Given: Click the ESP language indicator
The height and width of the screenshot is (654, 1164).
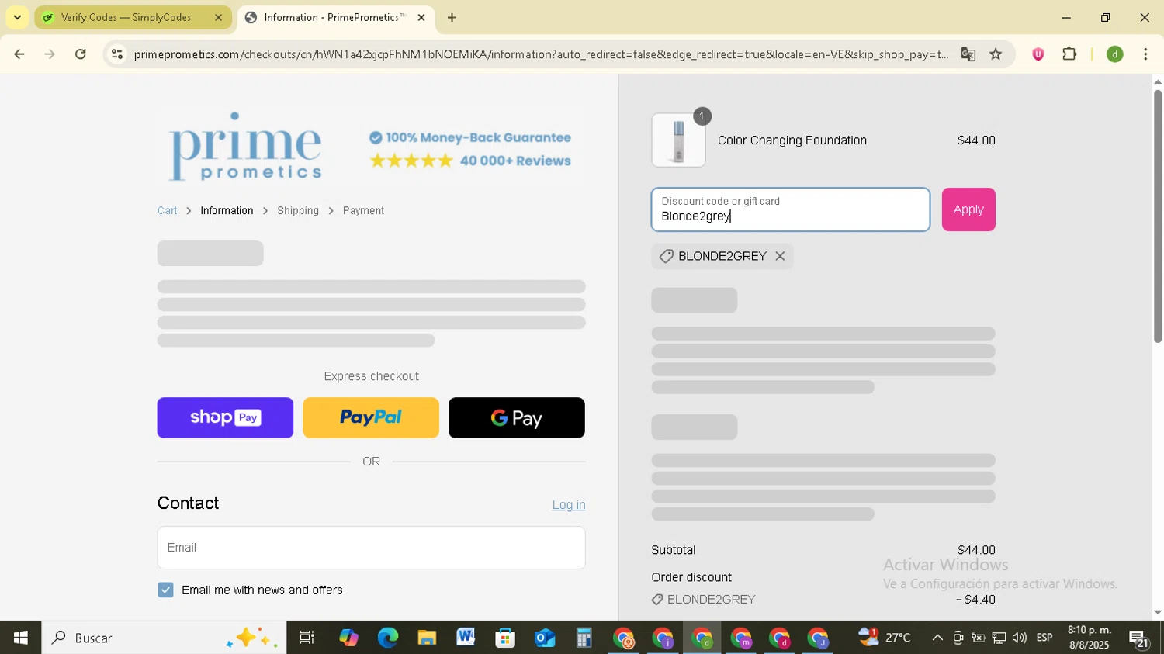Looking at the screenshot, I should [1044, 638].
